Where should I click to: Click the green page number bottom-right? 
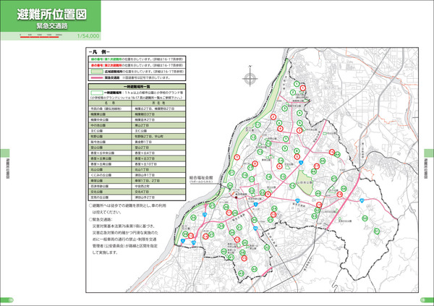tap(422, 300)
